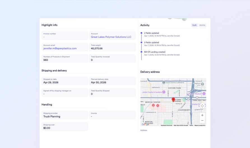Zoom in on the delivery map
250x148 pixels.
(202, 115)
